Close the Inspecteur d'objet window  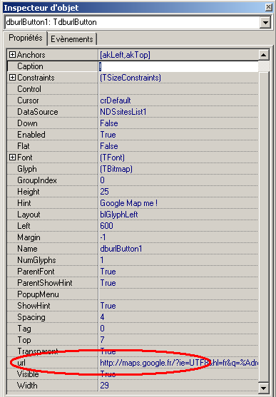coord(269,7)
